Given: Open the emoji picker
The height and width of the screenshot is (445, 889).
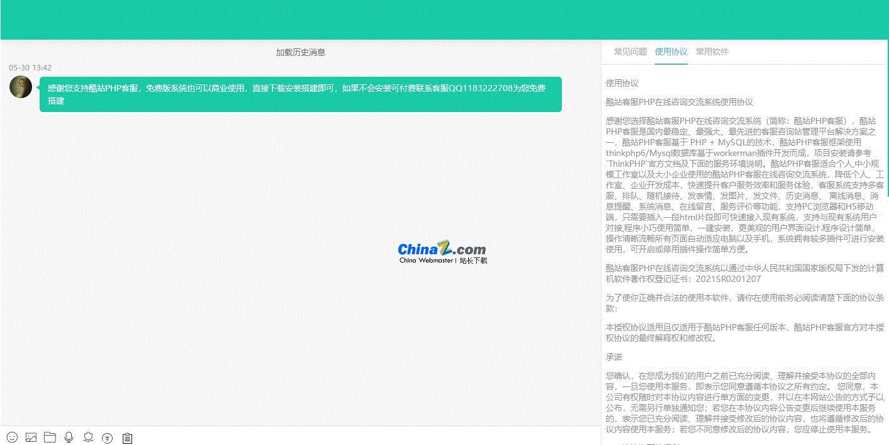Looking at the screenshot, I should (x=12, y=437).
